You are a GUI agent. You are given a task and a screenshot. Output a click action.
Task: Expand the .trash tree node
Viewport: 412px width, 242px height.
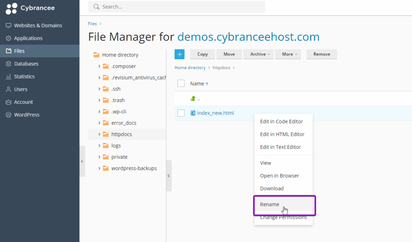tap(99, 100)
